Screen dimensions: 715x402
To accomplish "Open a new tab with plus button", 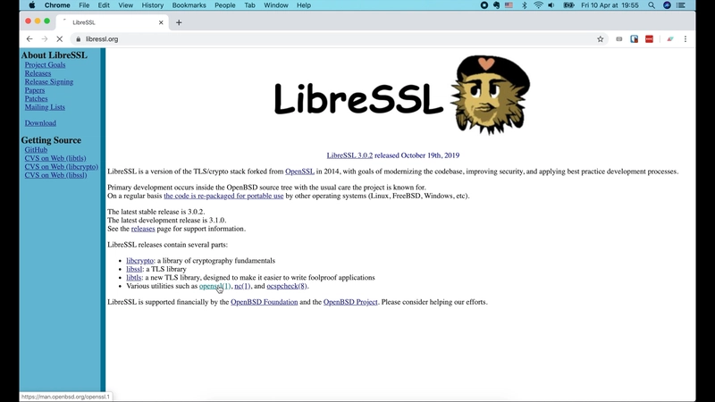I will 179,22.
